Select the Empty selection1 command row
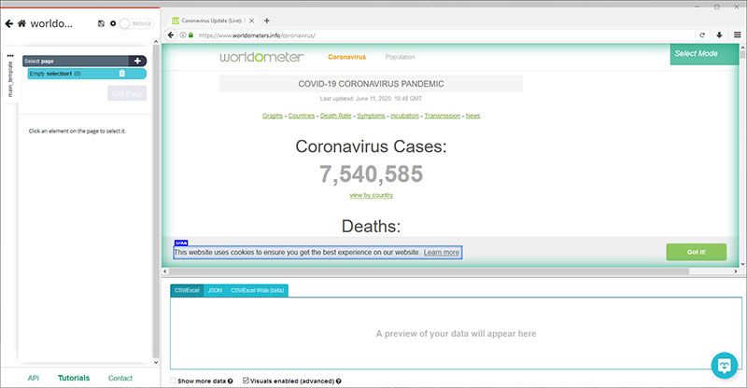The width and height of the screenshot is (747, 388). (87, 74)
